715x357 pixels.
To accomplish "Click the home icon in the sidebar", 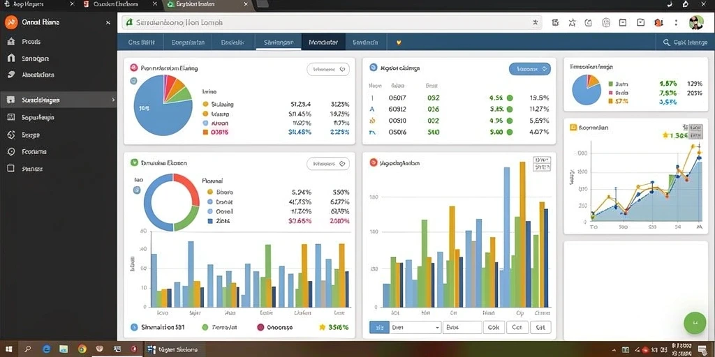I will tap(11, 41).
